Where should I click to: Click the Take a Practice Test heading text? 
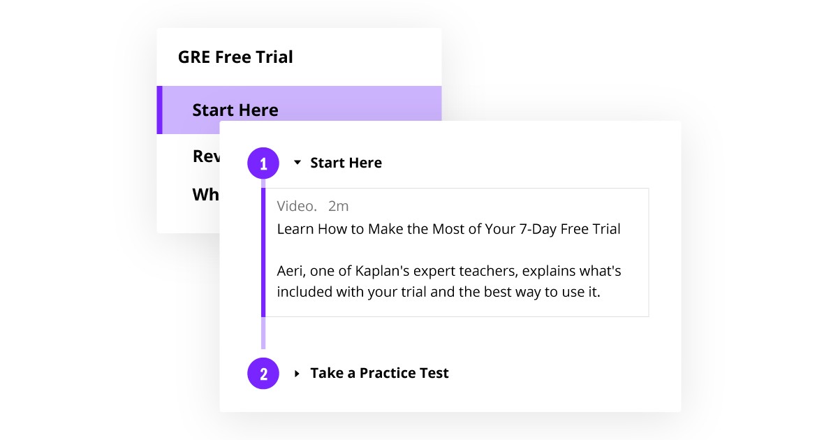379,373
